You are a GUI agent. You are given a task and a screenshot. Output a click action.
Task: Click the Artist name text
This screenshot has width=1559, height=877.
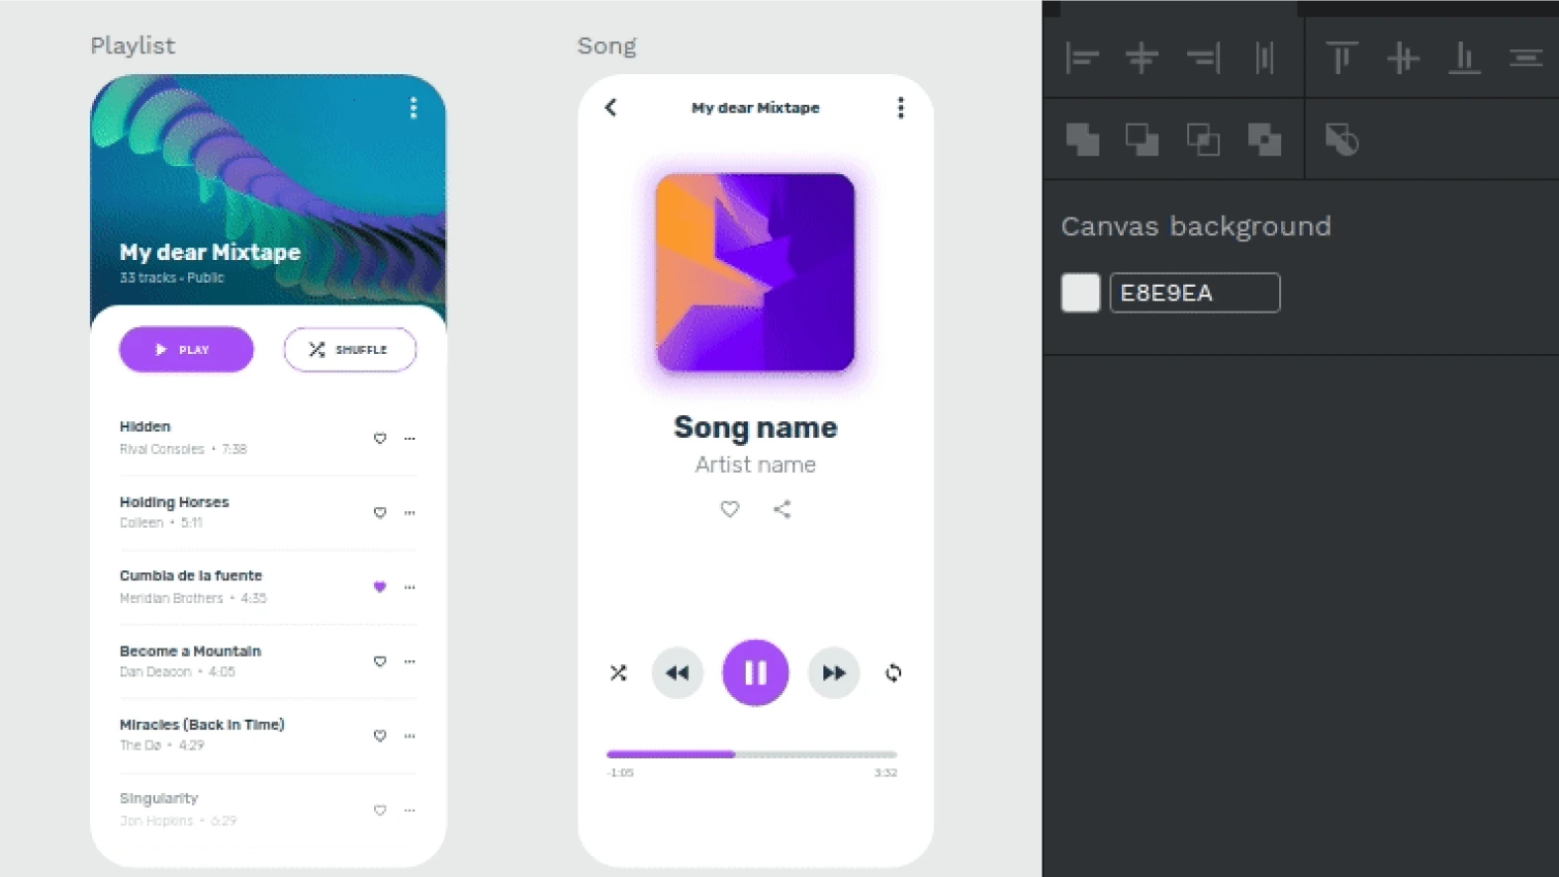[756, 465]
